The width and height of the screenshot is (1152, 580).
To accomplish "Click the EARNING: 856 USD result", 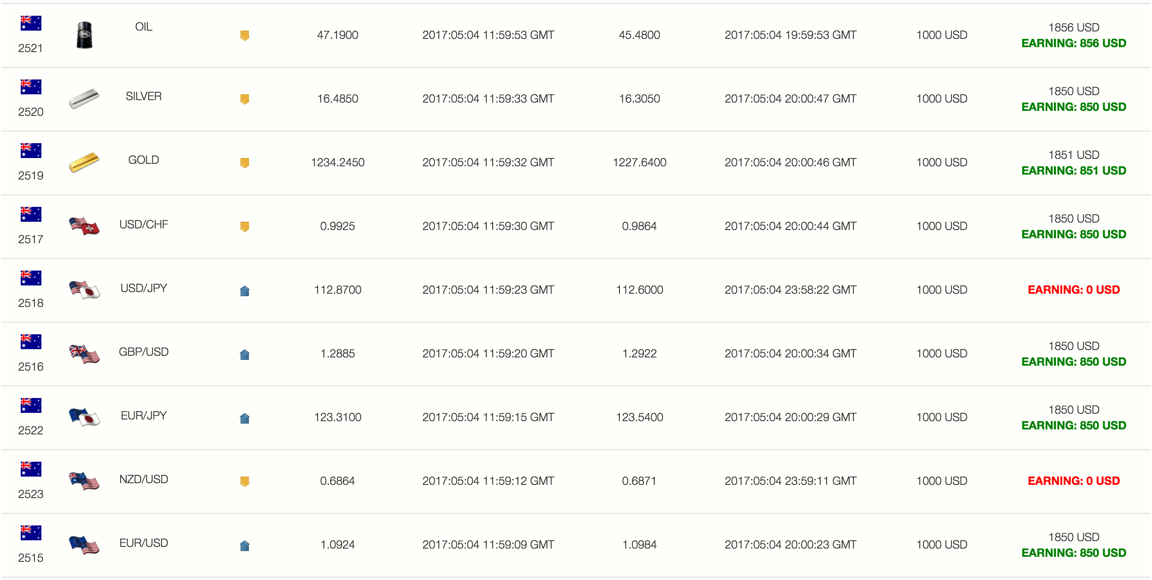I will coord(1074,43).
